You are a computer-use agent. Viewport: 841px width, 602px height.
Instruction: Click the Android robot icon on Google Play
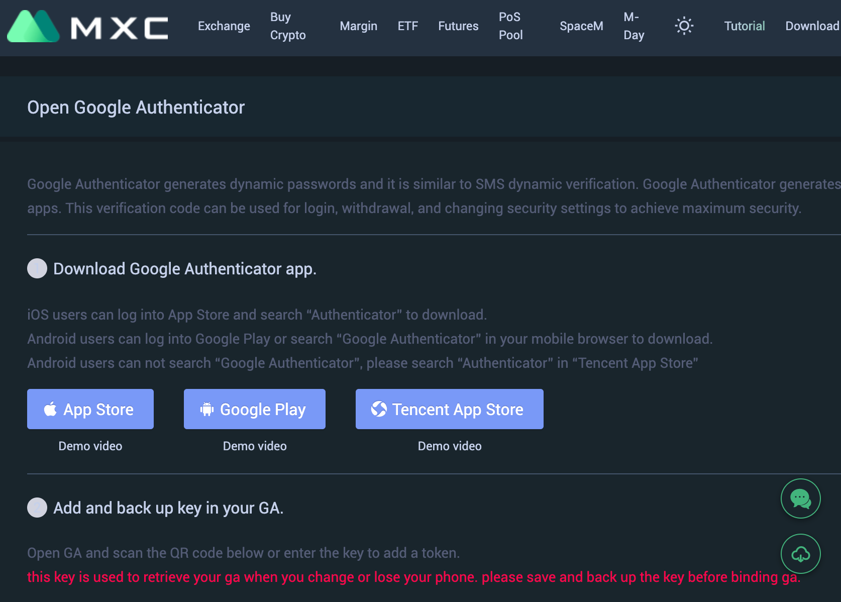point(207,409)
